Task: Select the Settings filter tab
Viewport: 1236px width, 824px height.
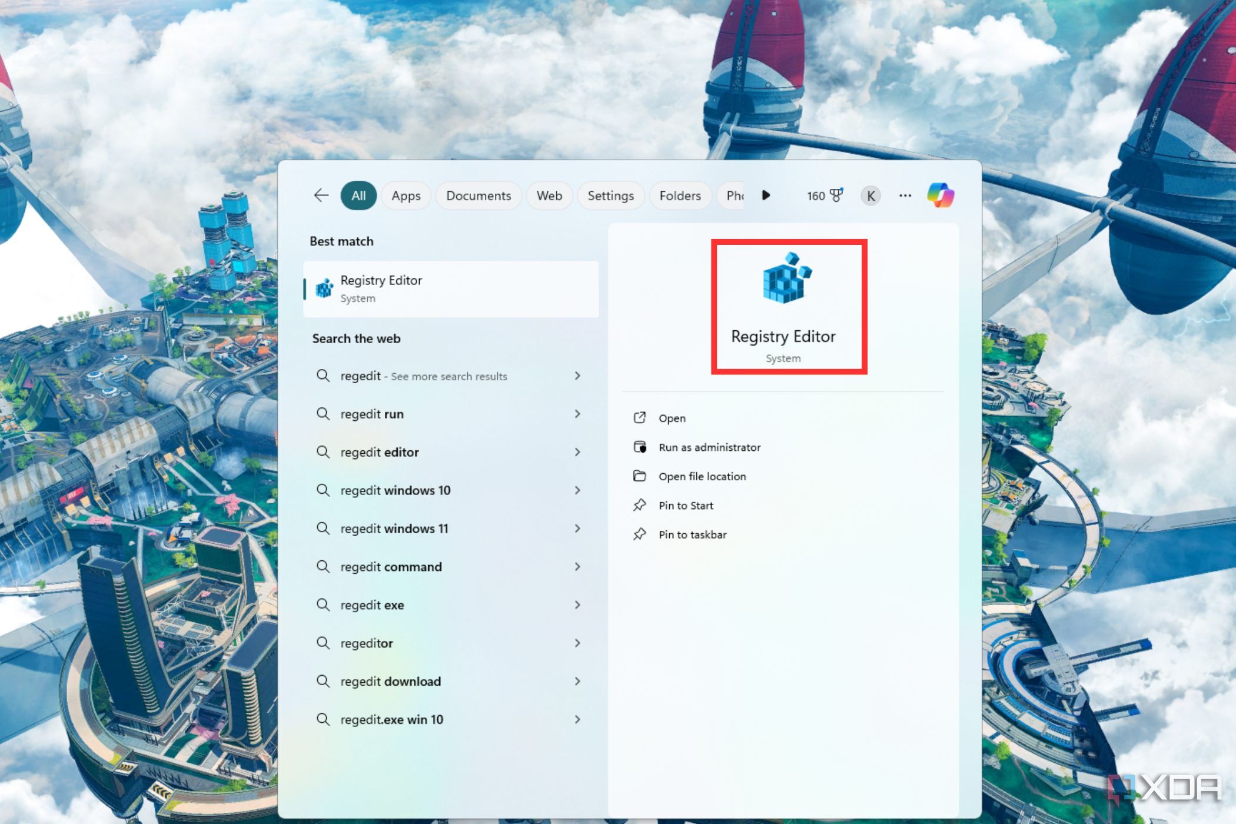Action: (611, 195)
